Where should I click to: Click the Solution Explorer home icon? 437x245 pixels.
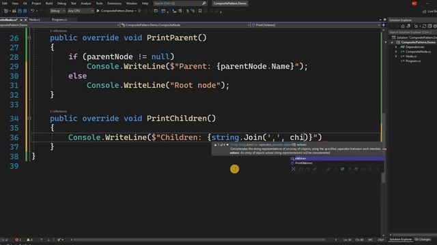click(402, 26)
